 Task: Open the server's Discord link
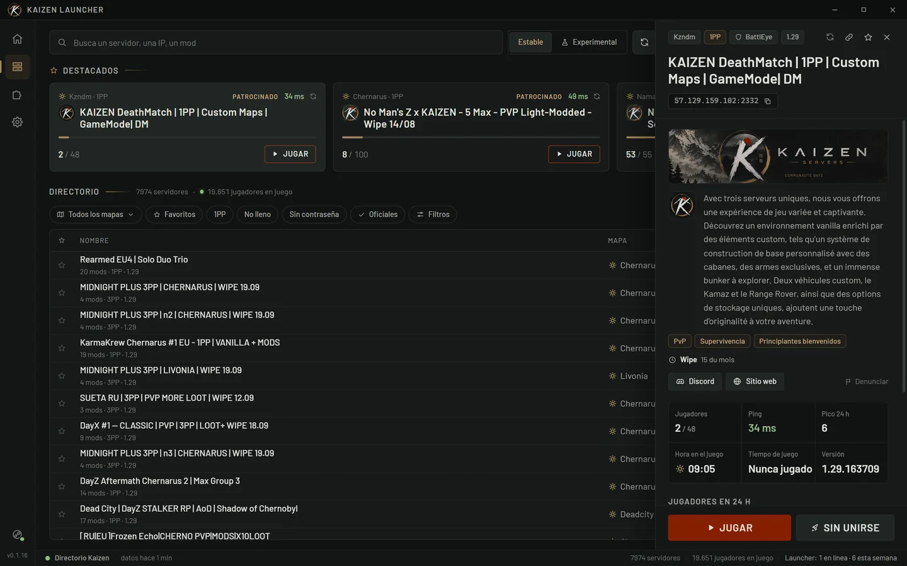point(695,382)
